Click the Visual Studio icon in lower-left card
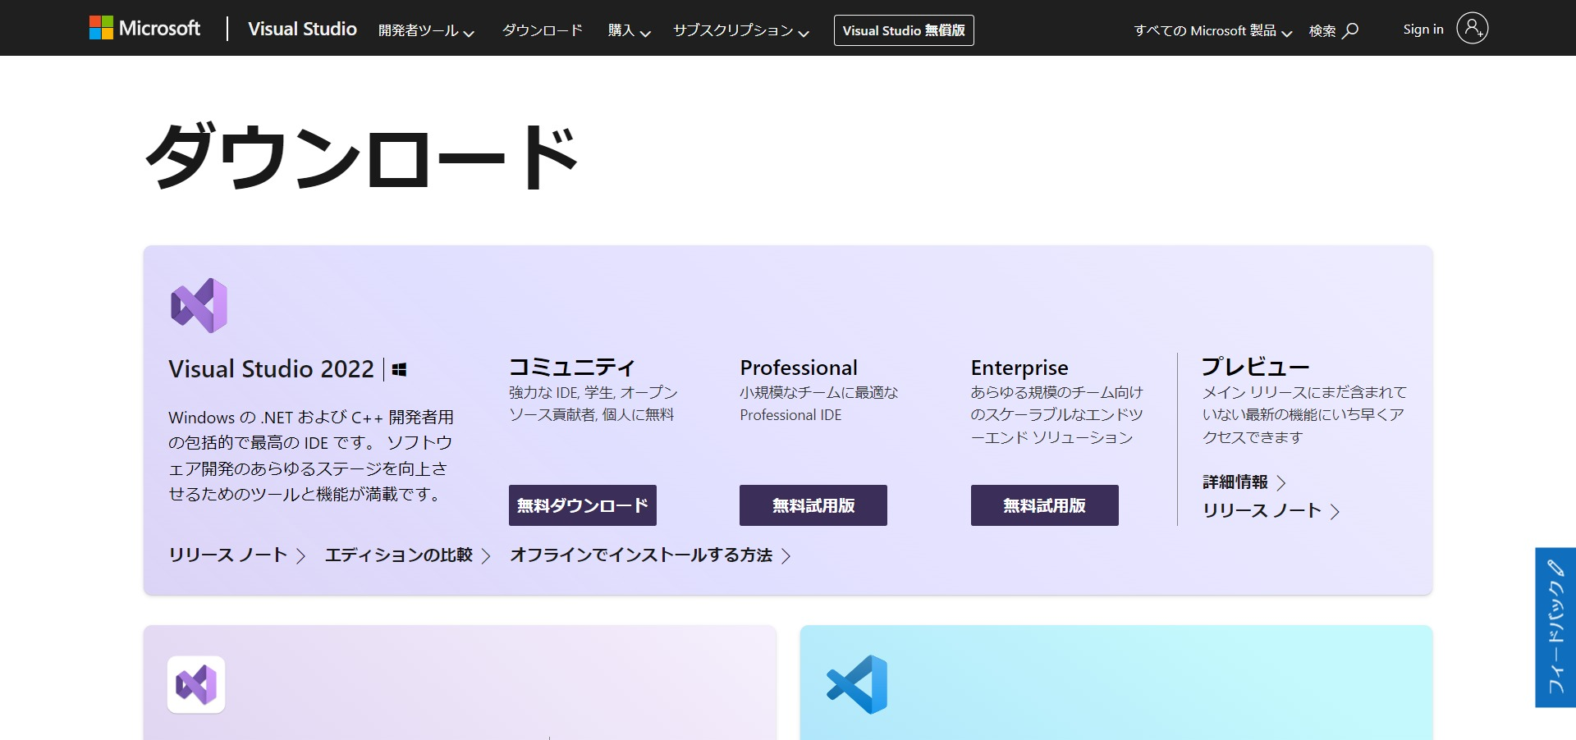 pyautogui.click(x=196, y=684)
